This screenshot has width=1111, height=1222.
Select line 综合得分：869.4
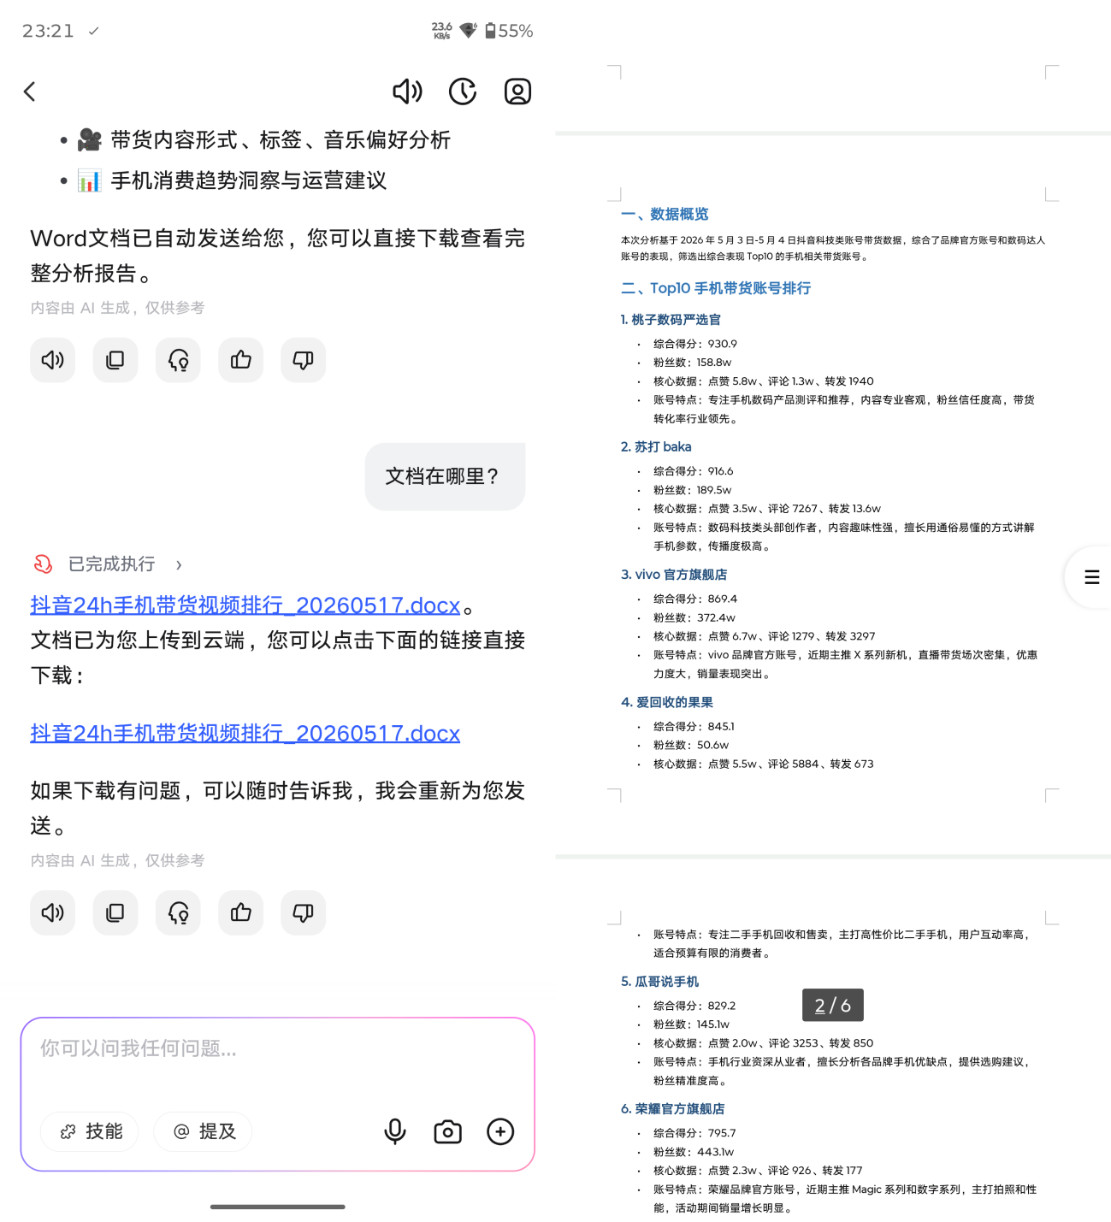(x=695, y=599)
